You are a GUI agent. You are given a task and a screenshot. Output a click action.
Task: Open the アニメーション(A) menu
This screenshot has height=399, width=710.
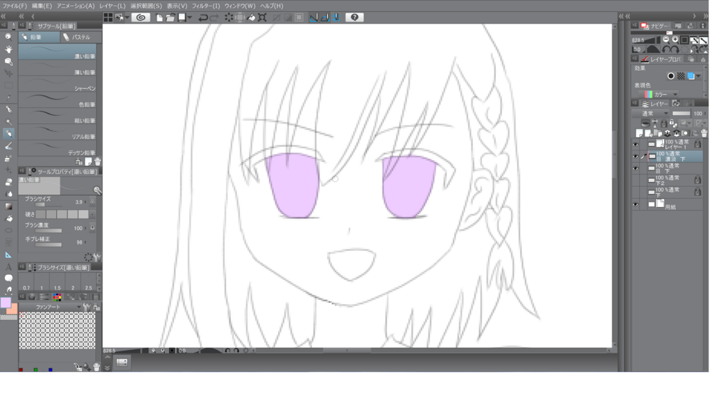pos(75,6)
